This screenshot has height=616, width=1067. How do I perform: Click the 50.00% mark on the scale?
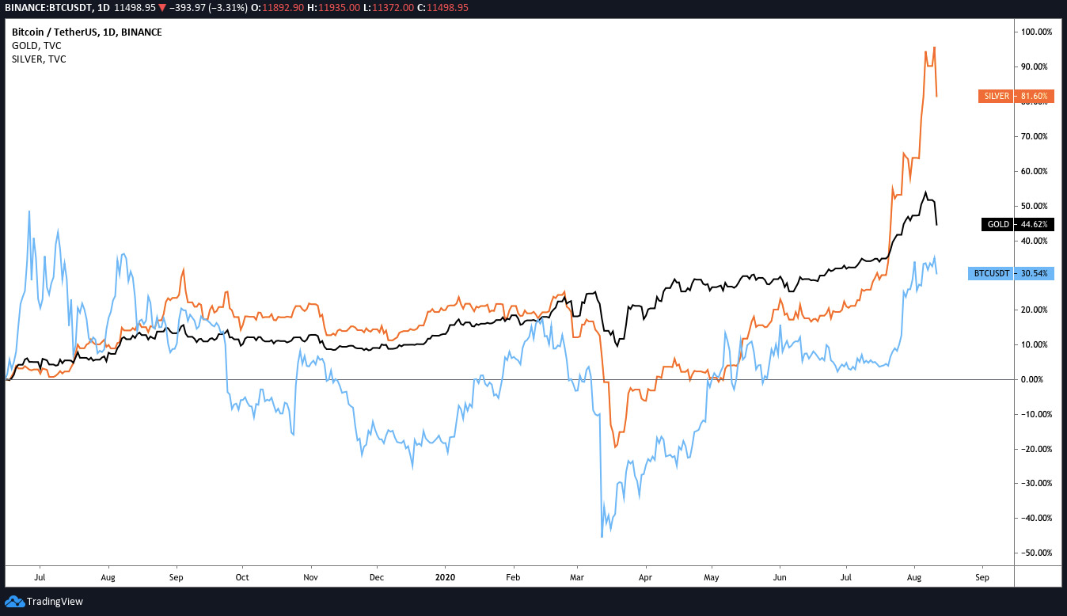coord(1036,206)
